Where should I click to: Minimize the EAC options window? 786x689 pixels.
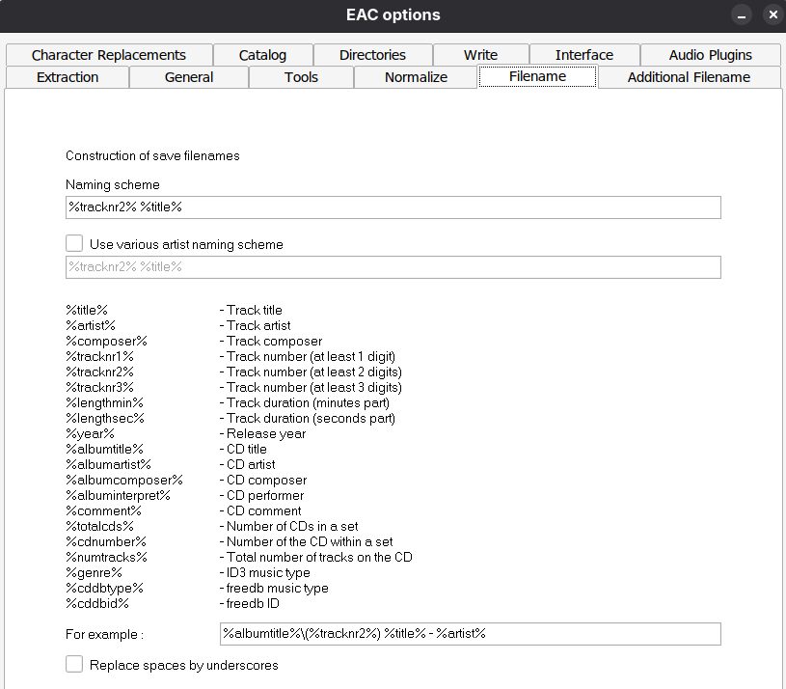741,15
